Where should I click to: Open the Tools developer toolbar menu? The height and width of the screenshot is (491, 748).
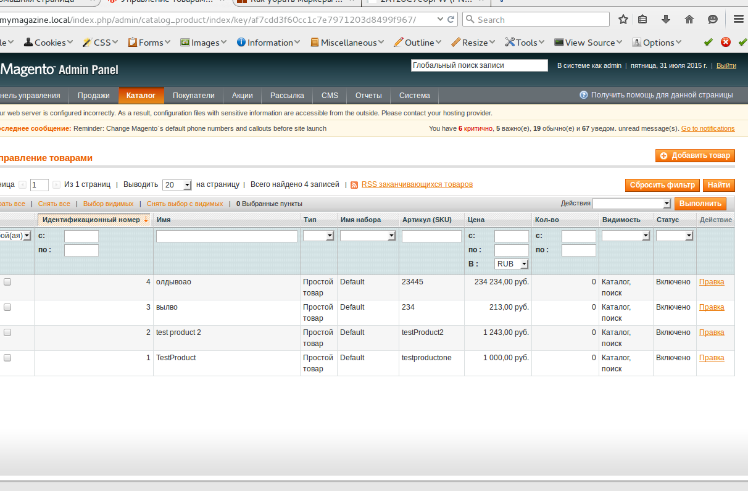(526, 43)
